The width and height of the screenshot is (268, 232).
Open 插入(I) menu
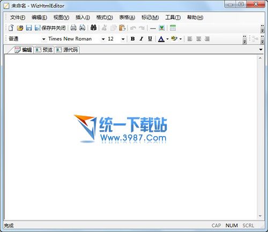(83, 17)
